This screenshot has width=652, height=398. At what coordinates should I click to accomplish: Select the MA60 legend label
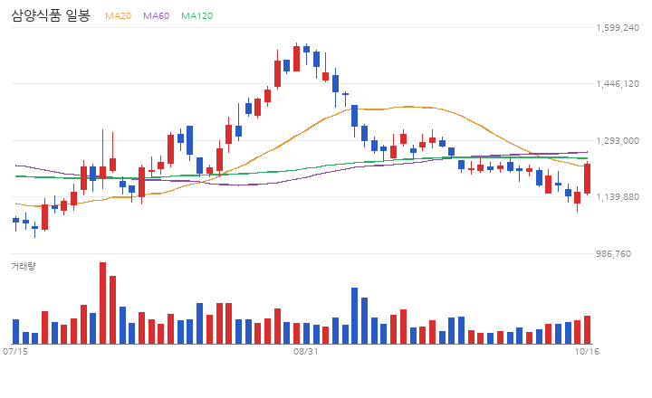coord(157,15)
